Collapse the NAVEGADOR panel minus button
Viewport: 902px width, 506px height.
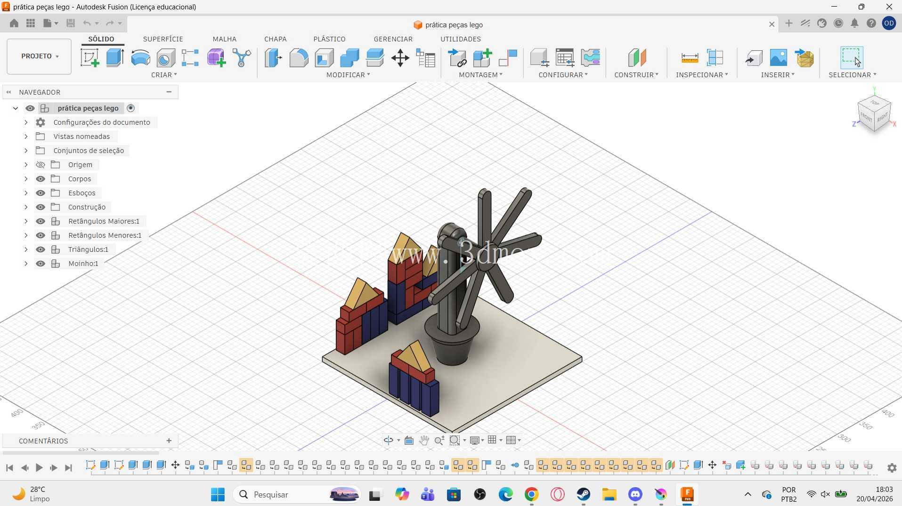[169, 92]
